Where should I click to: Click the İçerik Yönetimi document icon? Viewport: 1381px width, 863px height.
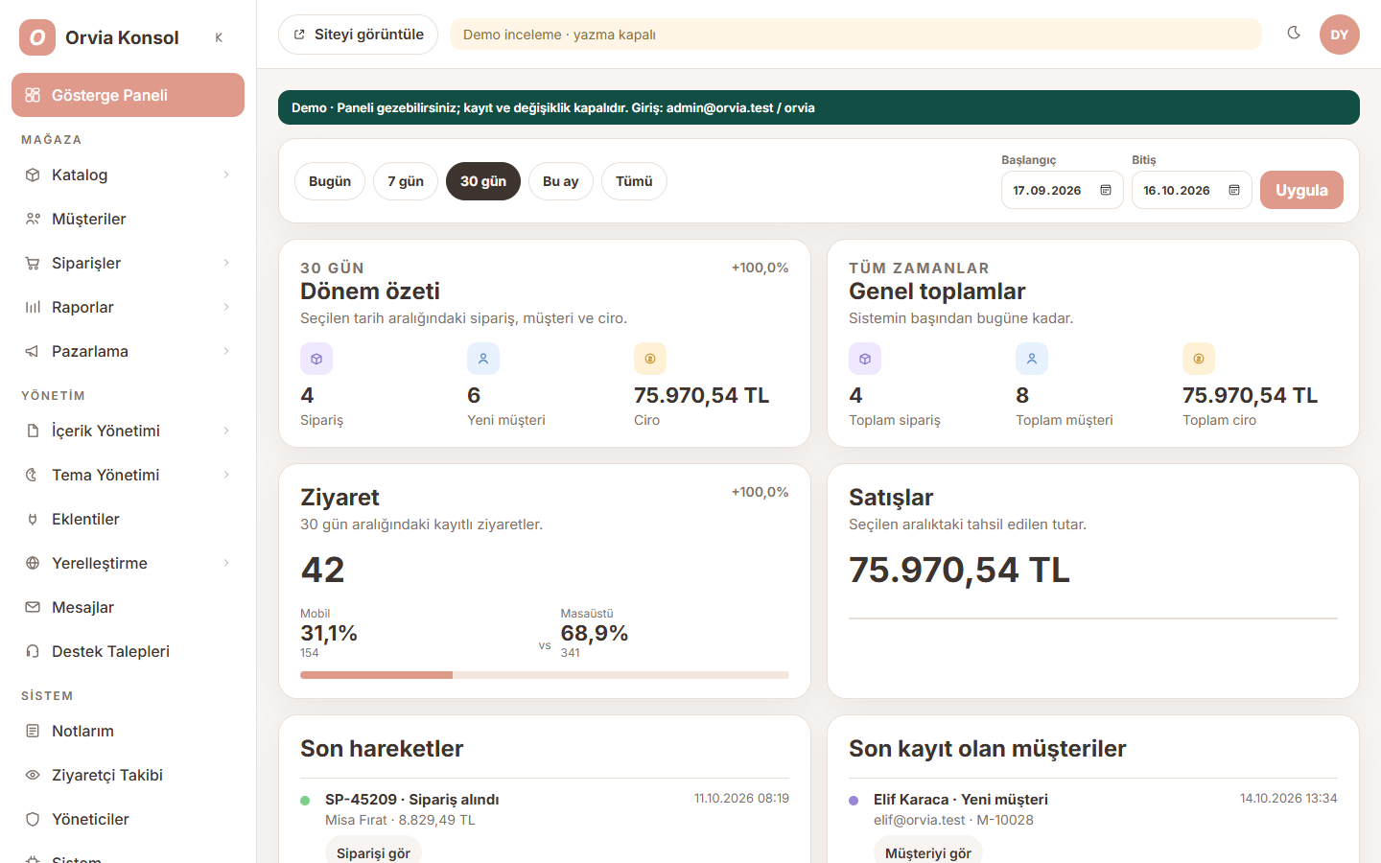[x=33, y=431]
